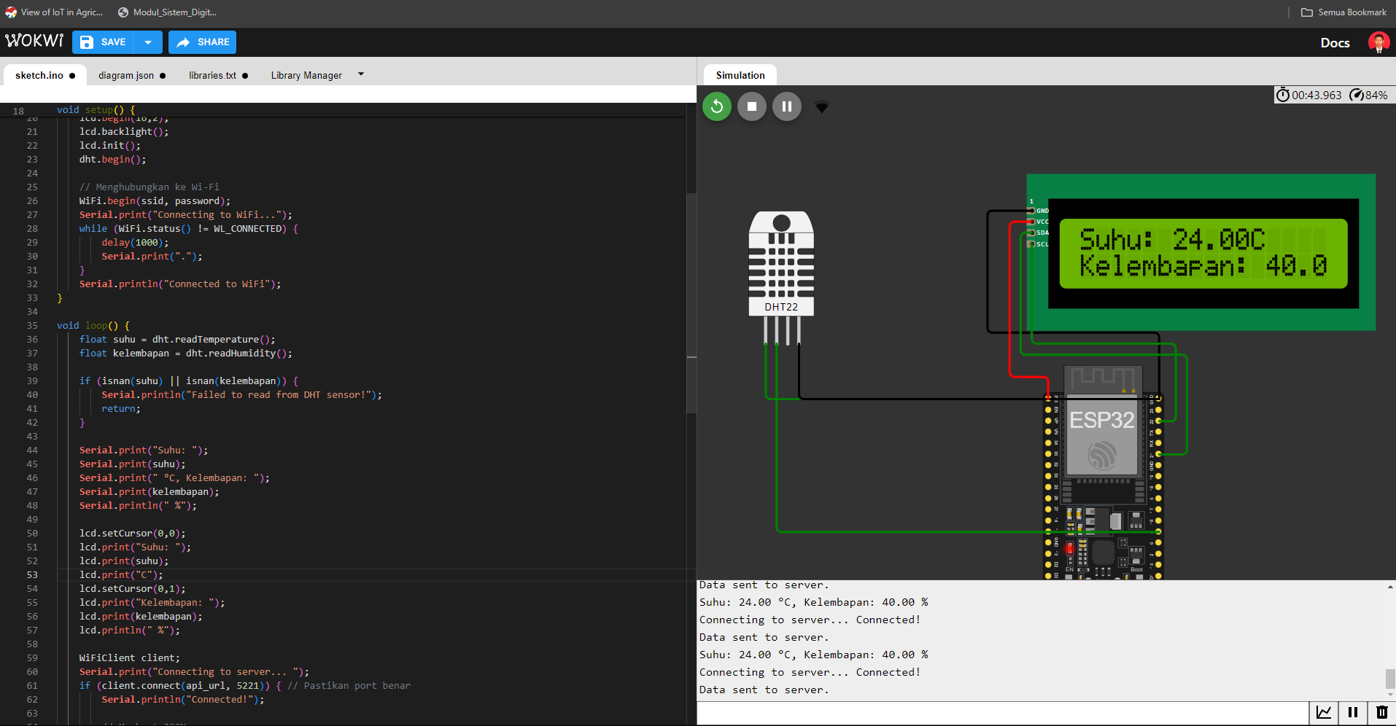Open the save options dropdown arrow
Viewport: 1396px width, 726px height.
[149, 42]
